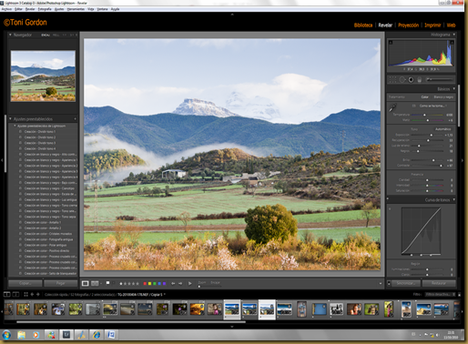Collapse the Curva de tonos panel
This screenshot has width=468, height=344.
[454, 199]
